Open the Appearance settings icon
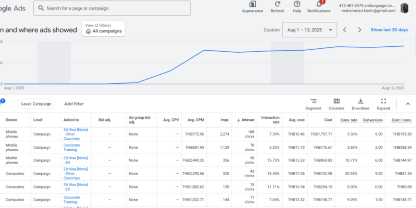 tap(252, 4)
